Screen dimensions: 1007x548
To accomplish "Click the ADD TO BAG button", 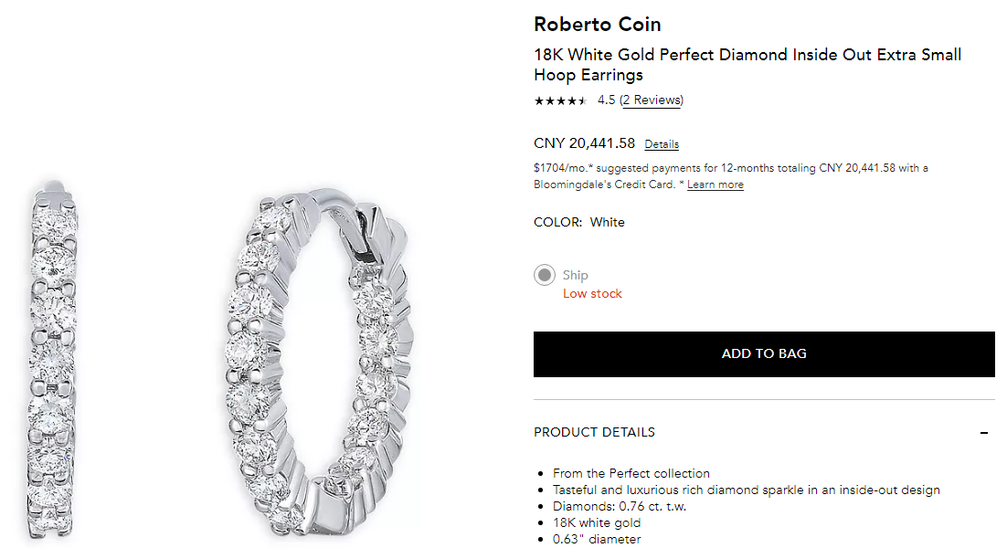I will click(x=764, y=354).
